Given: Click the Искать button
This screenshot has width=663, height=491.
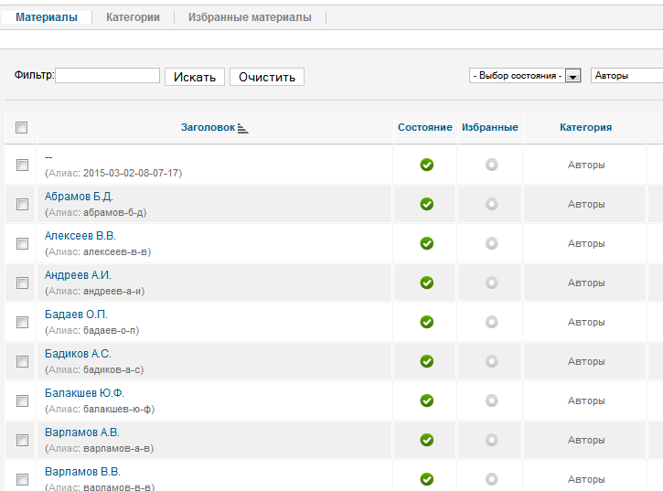Looking at the screenshot, I should coord(195,77).
